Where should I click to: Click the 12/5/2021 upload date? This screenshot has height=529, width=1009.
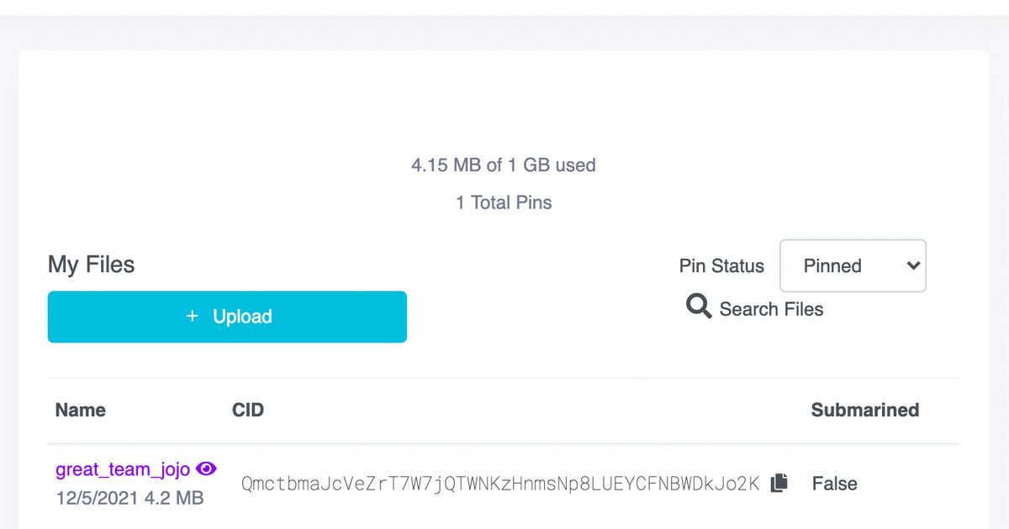click(97, 498)
